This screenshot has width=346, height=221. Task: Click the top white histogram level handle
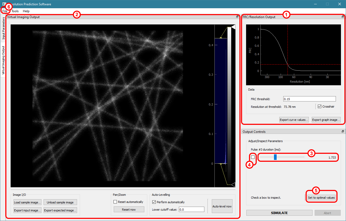tap(233, 27)
